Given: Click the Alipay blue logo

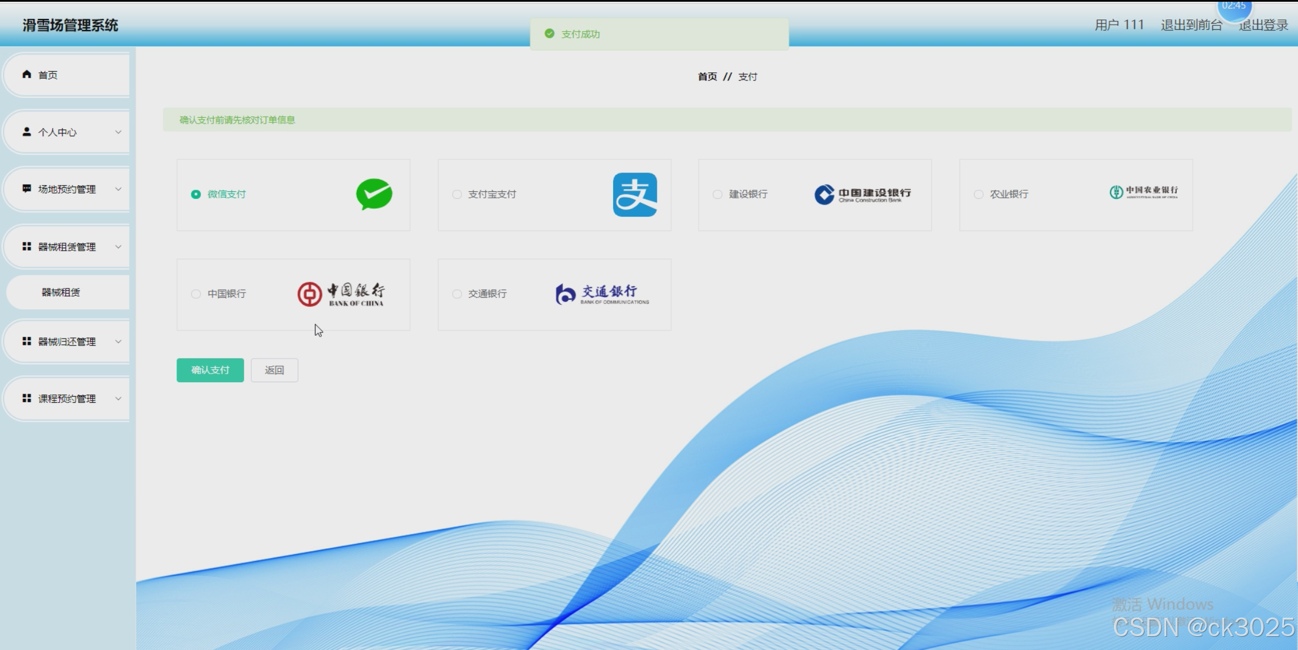Looking at the screenshot, I should coord(634,195).
